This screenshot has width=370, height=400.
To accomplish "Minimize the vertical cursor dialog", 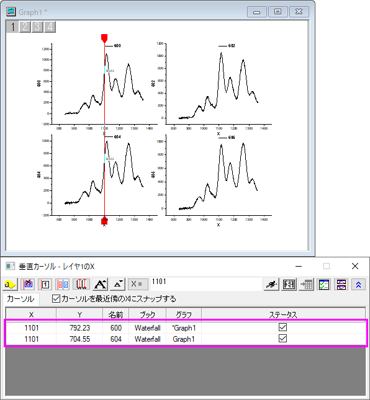I will pos(299,266).
